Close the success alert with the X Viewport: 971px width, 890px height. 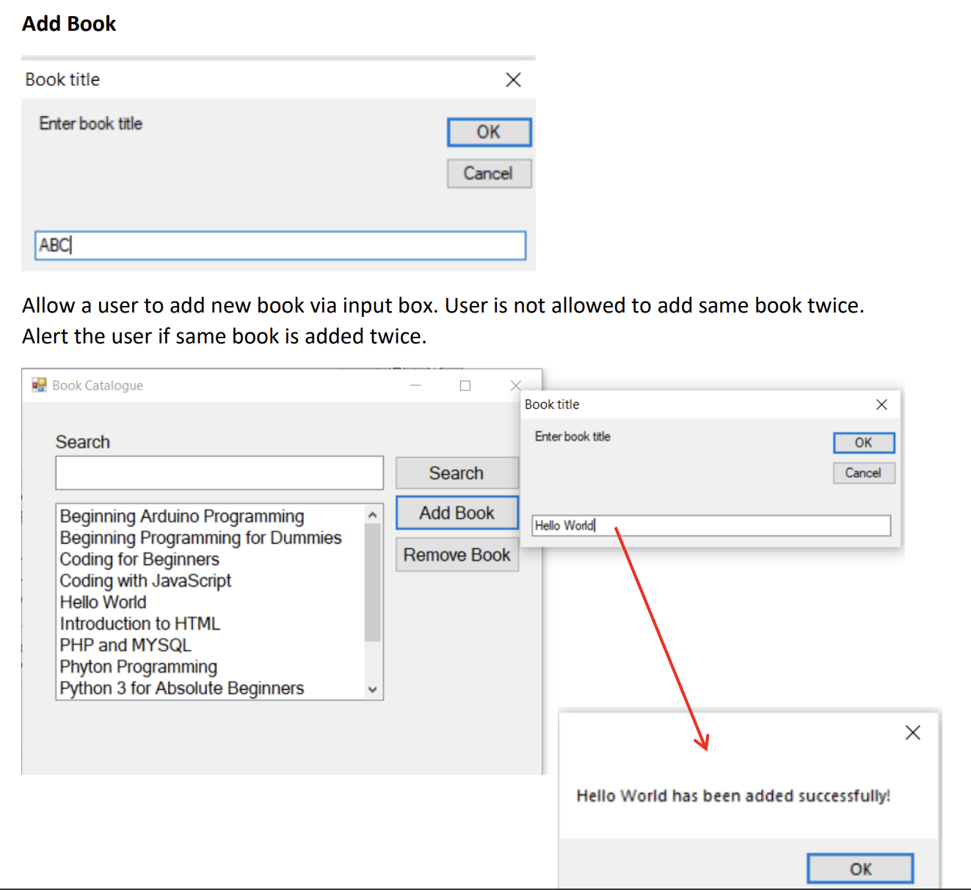coord(912,732)
